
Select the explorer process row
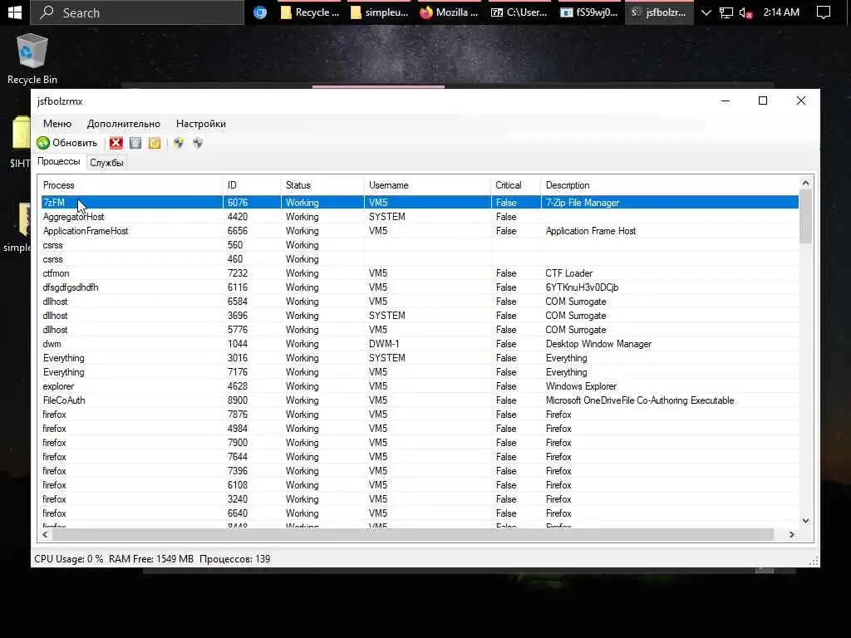click(x=420, y=385)
